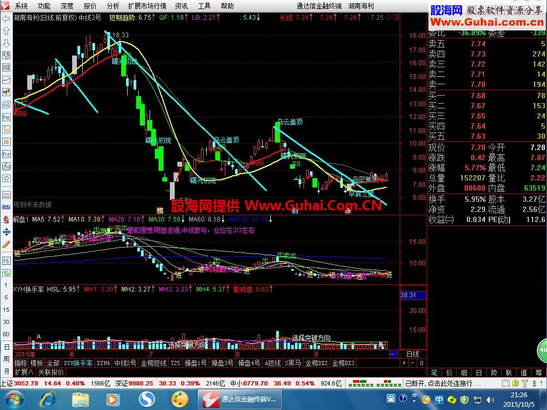Click the volume speaker icon in system tray
The width and height of the screenshot is (547, 410).
tap(490, 399)
